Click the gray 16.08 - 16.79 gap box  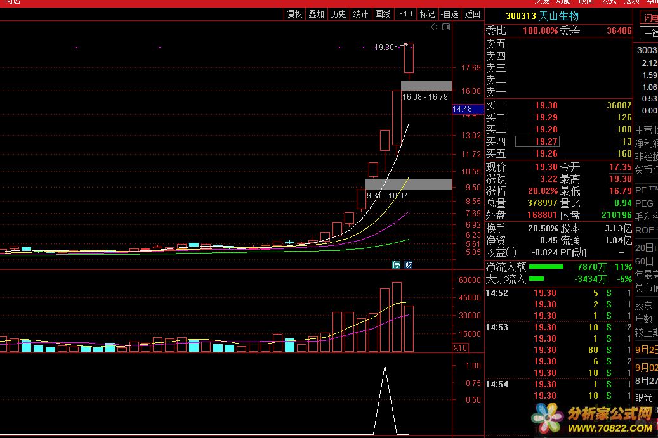[426, 86]
